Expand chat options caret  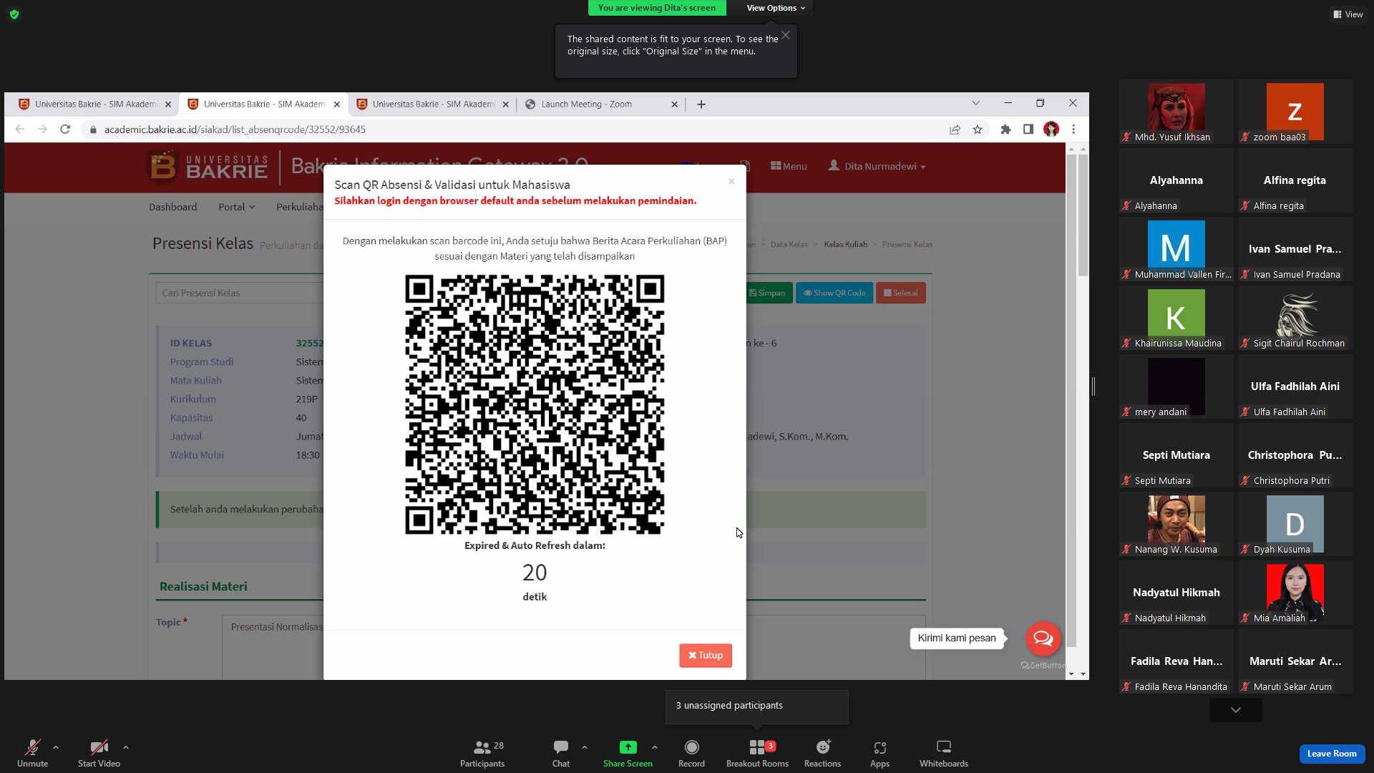click(585, 747)
